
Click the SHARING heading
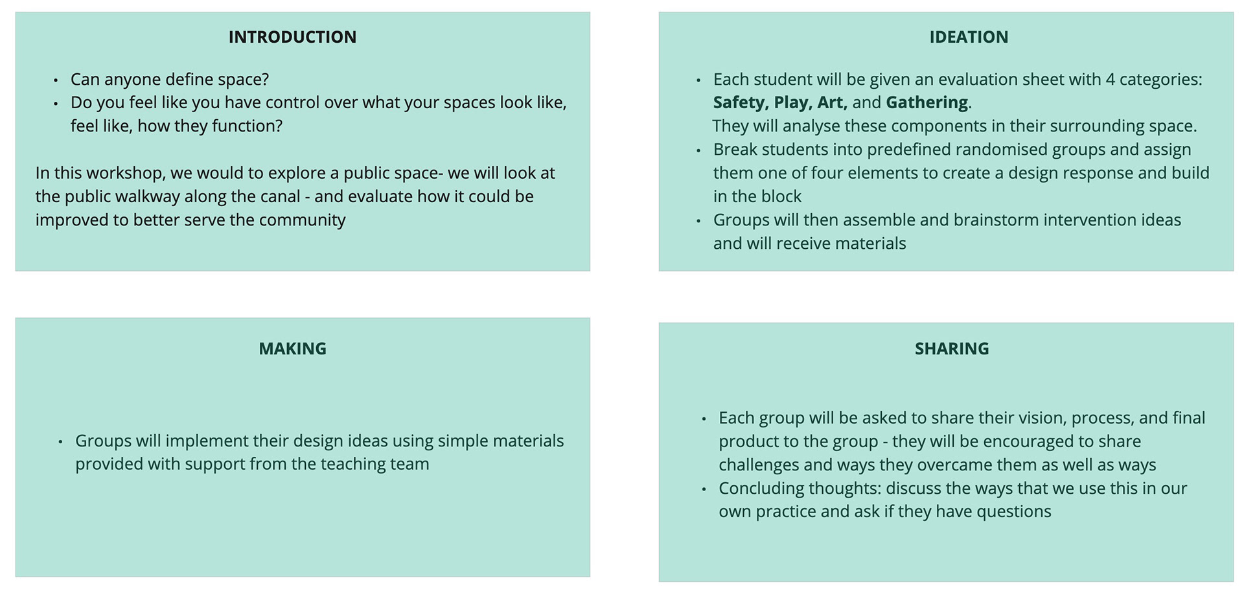(x=952, y=349)
